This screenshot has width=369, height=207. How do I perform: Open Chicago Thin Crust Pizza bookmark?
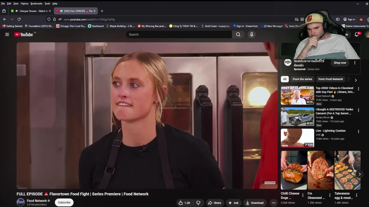71,26
